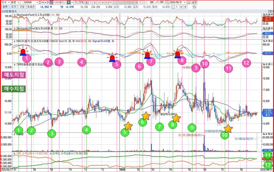Click the 전체 button

point(81,2)
